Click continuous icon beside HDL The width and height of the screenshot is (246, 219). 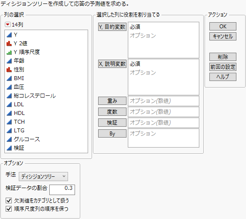pos(9,113)
